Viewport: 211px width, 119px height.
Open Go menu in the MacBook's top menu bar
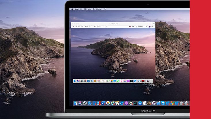94,9
